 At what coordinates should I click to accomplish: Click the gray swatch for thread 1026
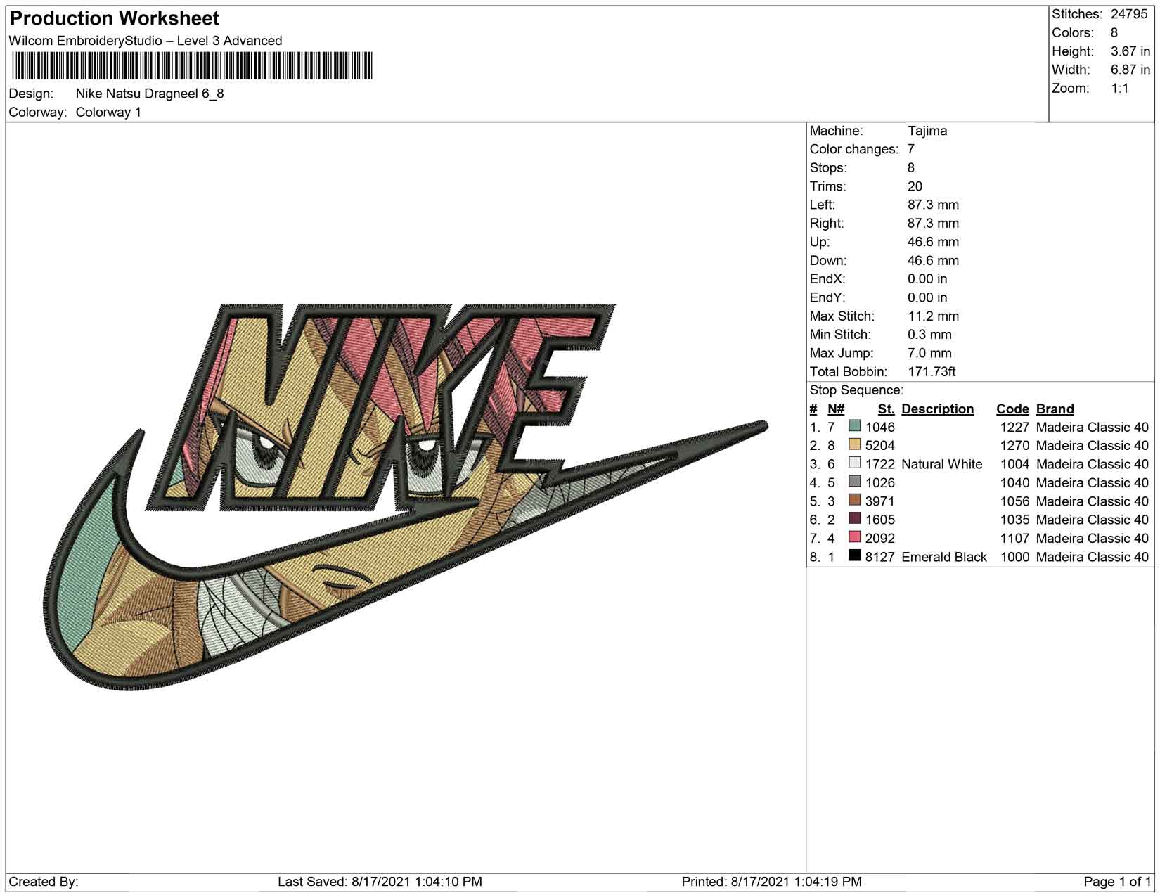click(855, 482)
